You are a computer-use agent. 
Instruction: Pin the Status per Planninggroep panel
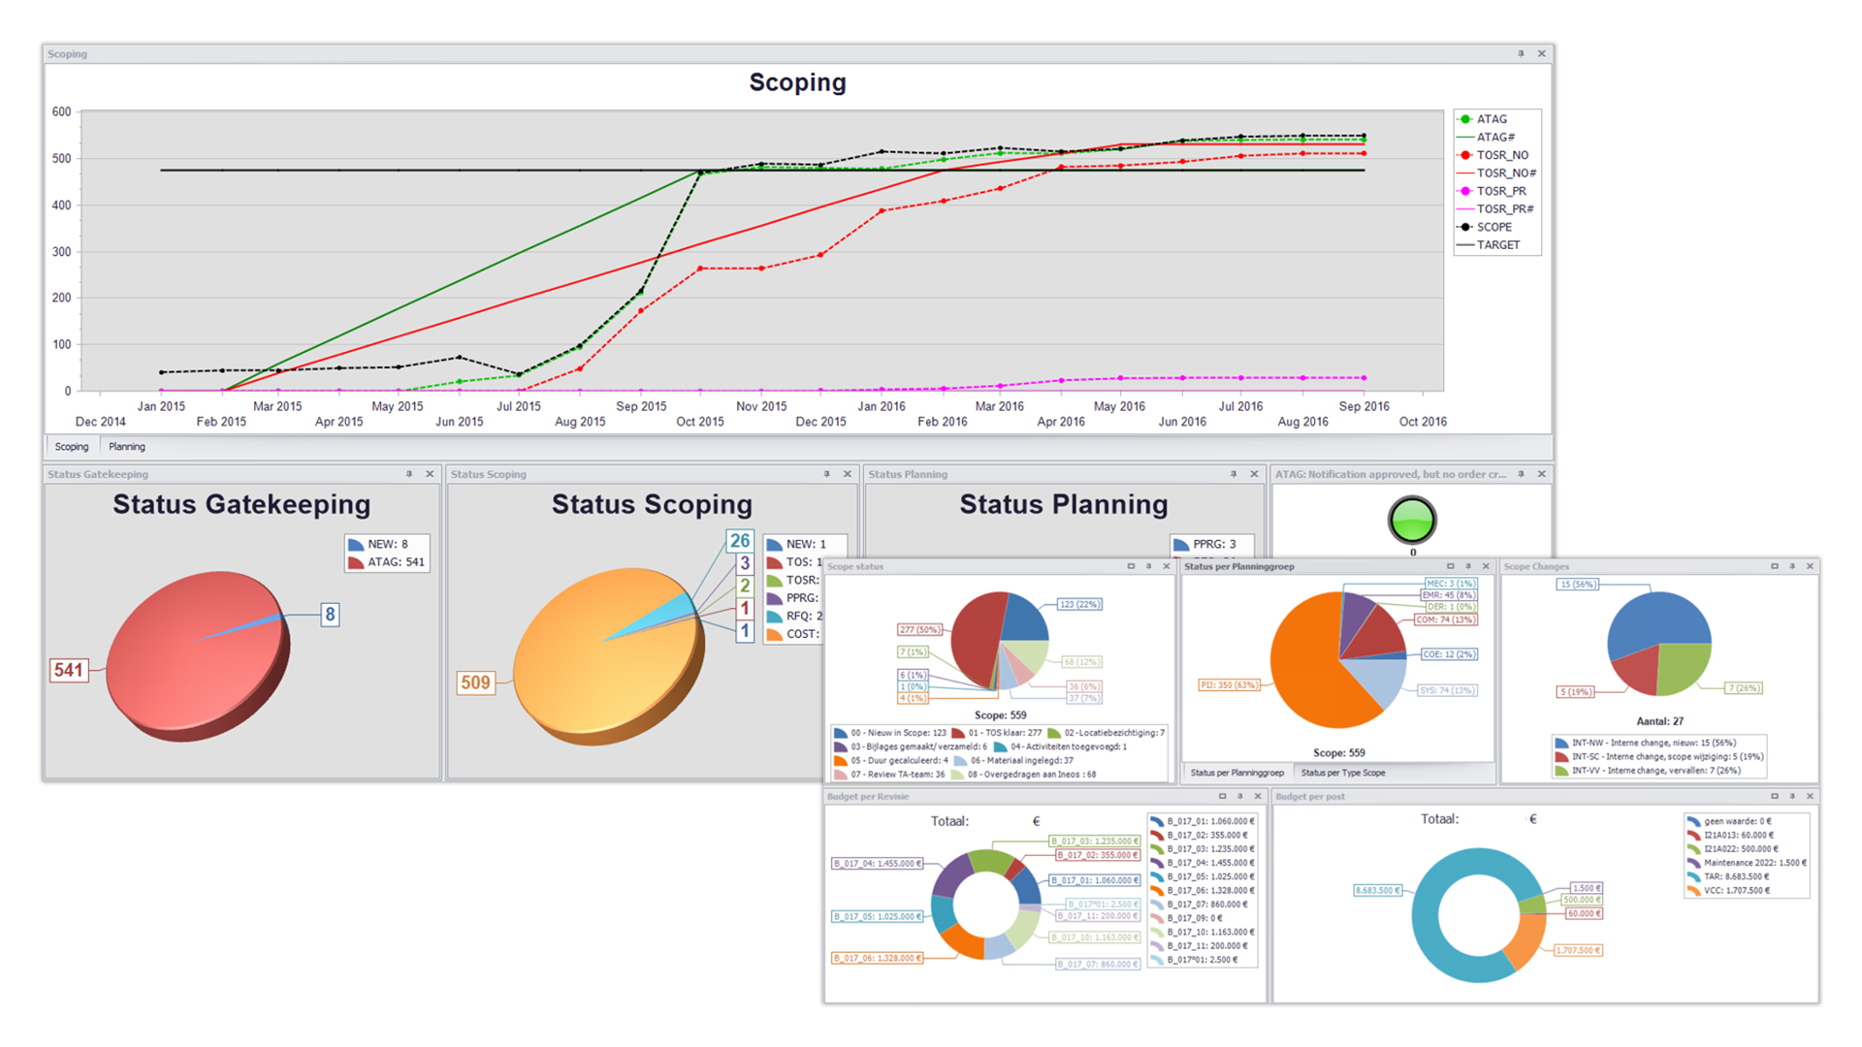(x=1468, y=566)
